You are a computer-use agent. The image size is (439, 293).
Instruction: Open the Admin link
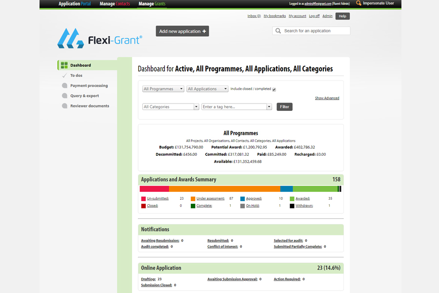pos(327,16)
